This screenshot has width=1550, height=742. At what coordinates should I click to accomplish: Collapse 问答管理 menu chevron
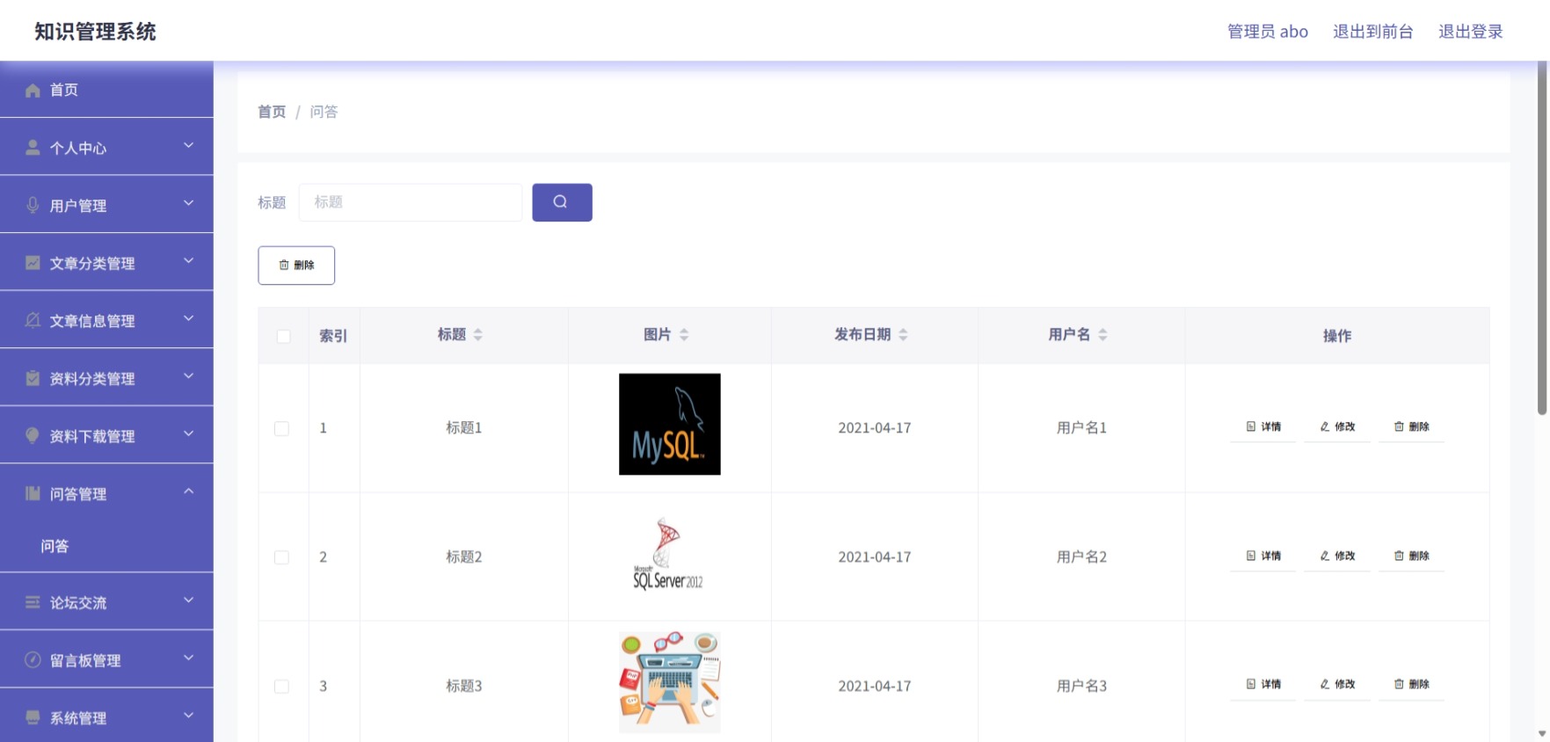tap(188, 491)
